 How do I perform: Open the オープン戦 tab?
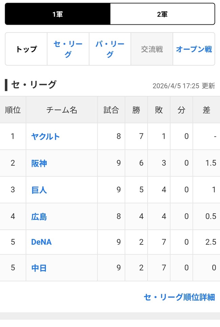click(x=194, y=48)
